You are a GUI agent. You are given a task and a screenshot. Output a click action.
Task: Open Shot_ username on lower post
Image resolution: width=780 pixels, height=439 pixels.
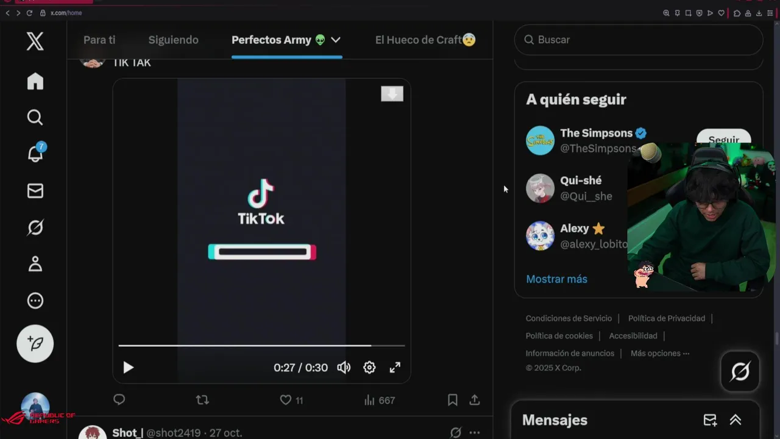point(127,433)
